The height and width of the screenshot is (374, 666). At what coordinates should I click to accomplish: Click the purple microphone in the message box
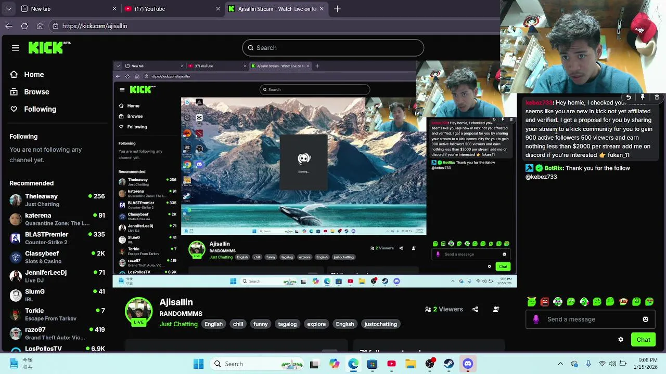pyautogui.click(x=536, y=319)
